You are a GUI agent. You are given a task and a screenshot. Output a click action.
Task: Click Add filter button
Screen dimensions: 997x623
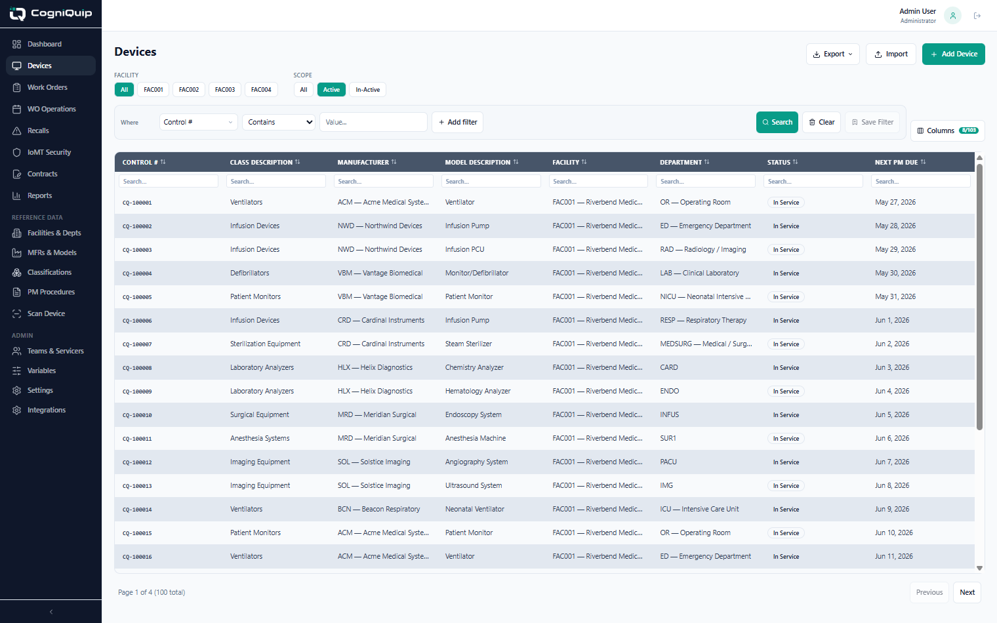point(457,122)
